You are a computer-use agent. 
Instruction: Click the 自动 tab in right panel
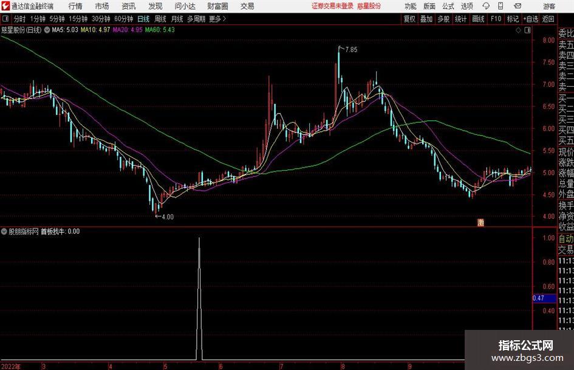click(566, 239)
